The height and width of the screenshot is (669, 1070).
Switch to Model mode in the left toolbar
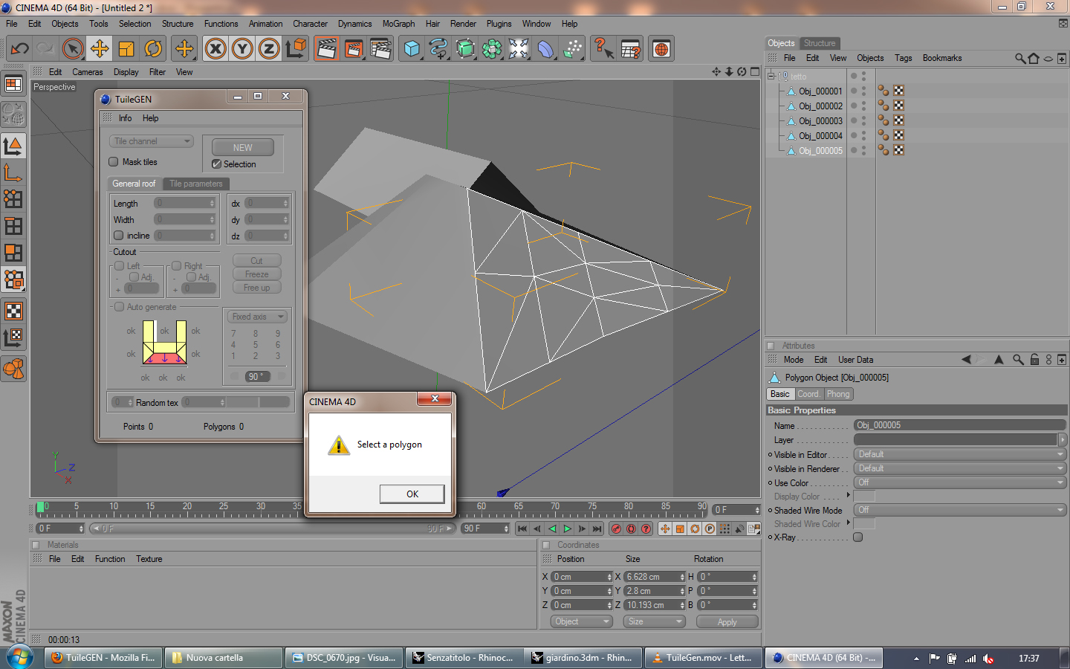point(13,145)
